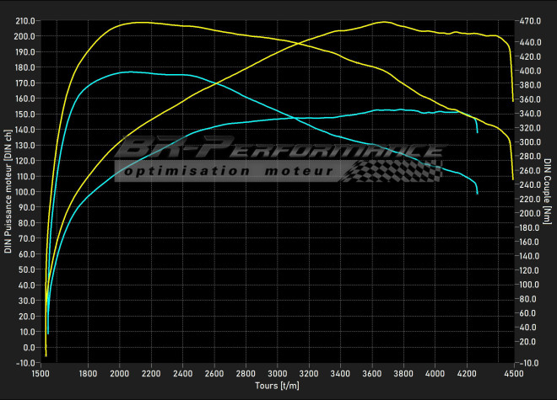Click the 140.0 label on right torque axis
Image resolution: width=557 pixels, height=400 pixels.
pos(530,257)
